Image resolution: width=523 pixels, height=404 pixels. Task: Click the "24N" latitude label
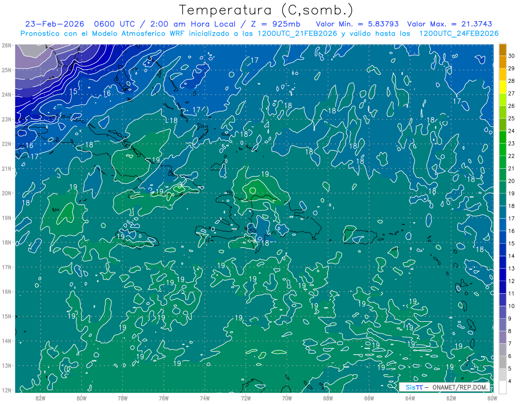(x=7, y=95)
